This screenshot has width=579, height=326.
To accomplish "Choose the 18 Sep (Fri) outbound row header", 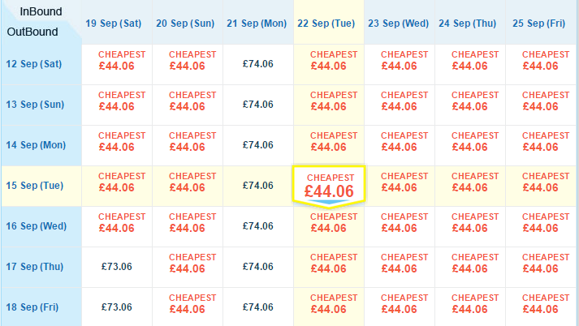I will [32, 307].
